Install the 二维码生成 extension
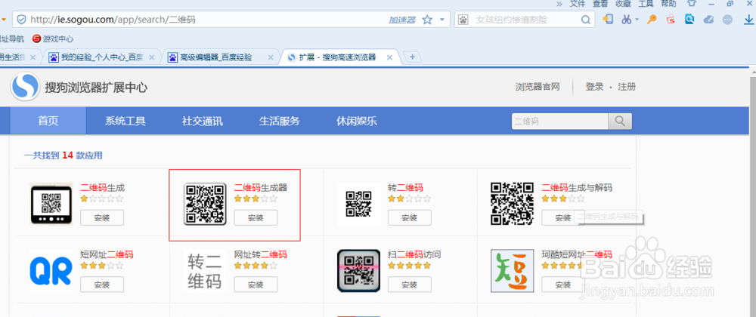The width and height of the screenshot is (756, 317). coord(102,217)
